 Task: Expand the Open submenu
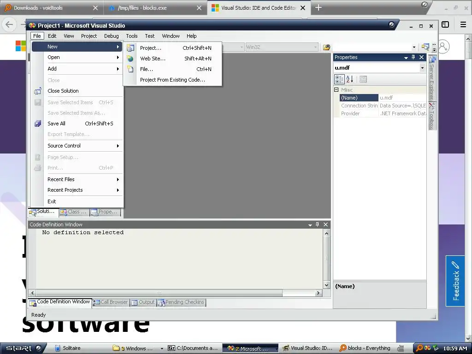78,57
